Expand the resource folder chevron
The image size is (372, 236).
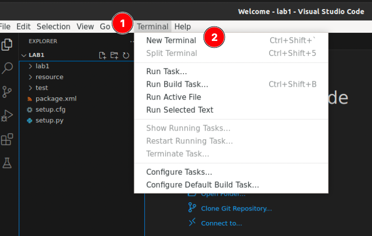30,77
